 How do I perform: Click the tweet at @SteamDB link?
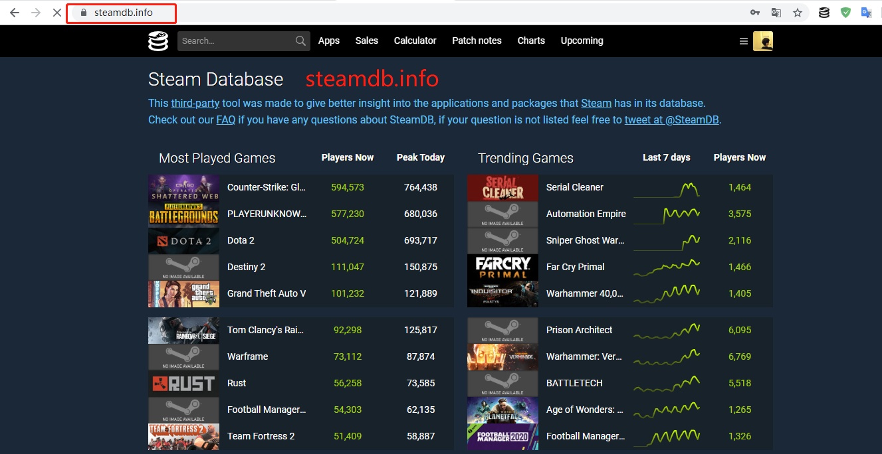pos(671,120)
